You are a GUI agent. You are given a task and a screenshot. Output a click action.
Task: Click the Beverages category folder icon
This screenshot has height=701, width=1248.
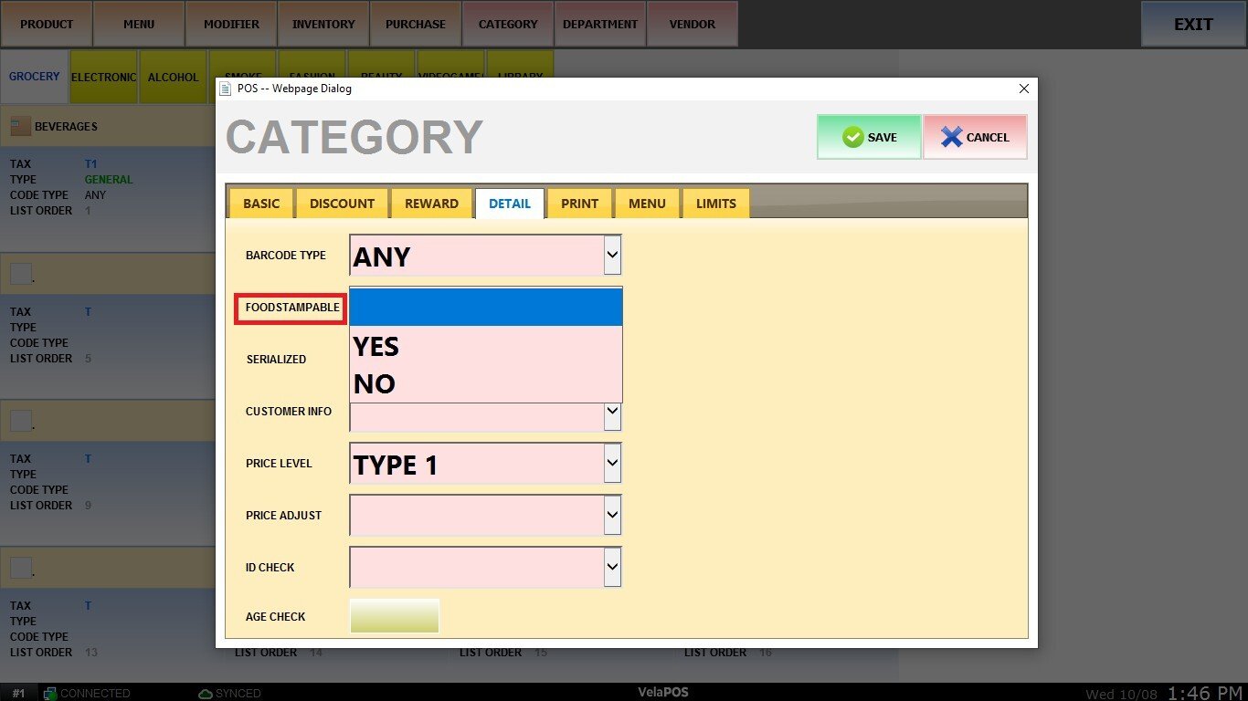pyautogui.click(x=20, y=126)
